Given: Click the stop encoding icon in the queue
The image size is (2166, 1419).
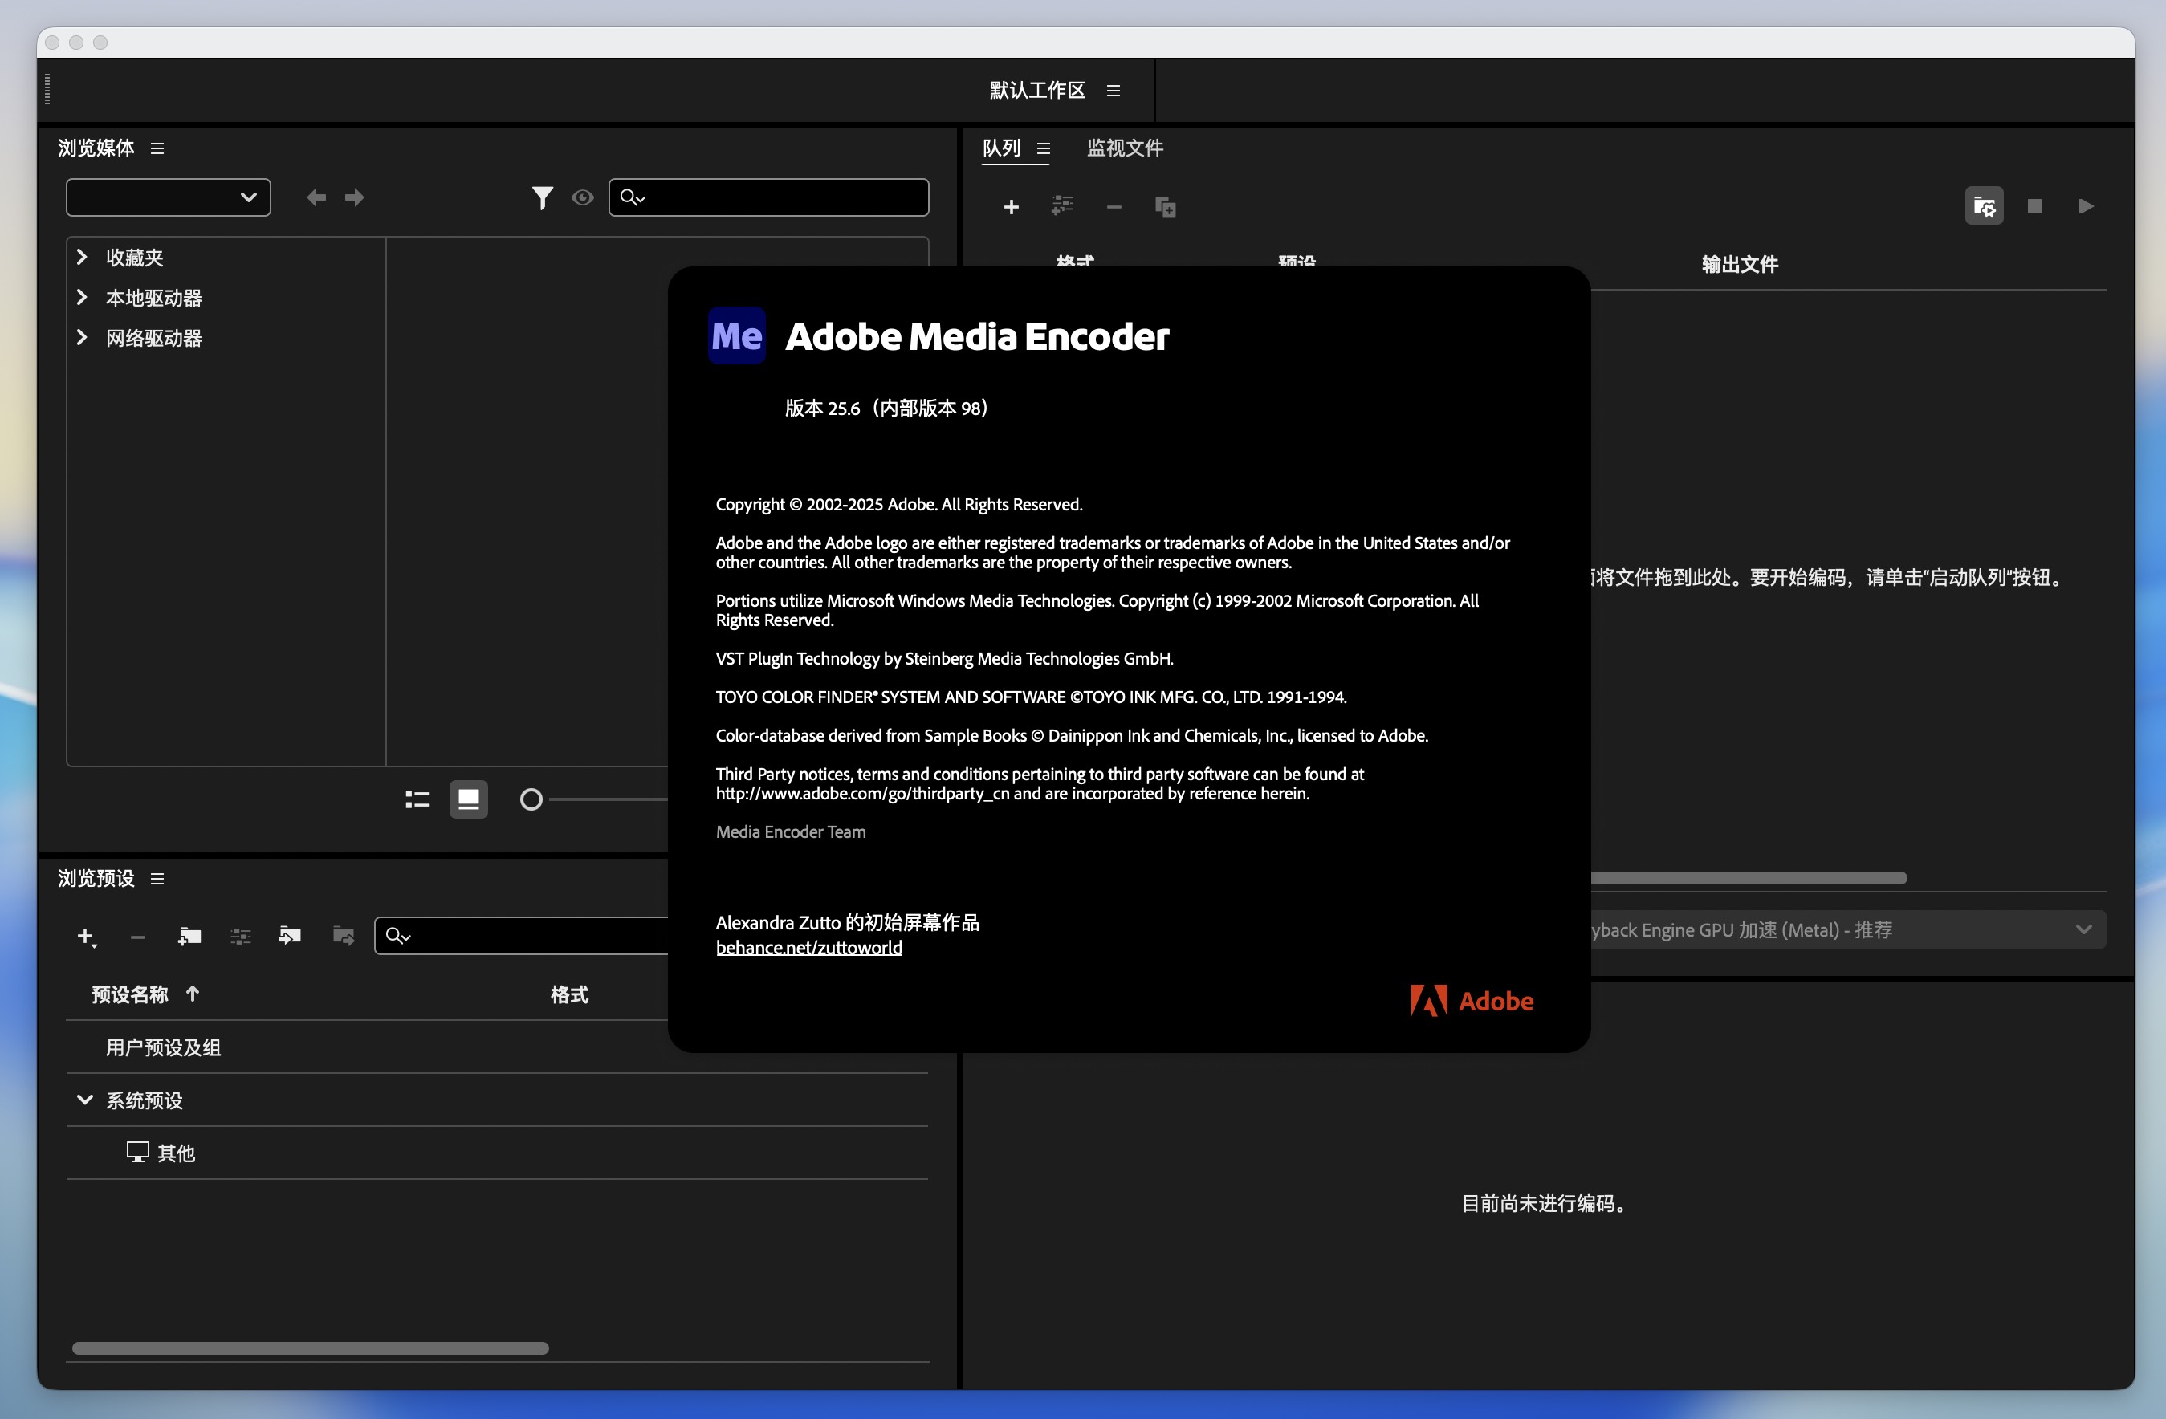Looking at the screenshot, I should [x=2035, y=205].
